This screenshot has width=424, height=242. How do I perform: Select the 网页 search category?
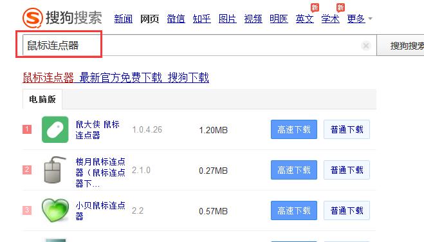149,19
